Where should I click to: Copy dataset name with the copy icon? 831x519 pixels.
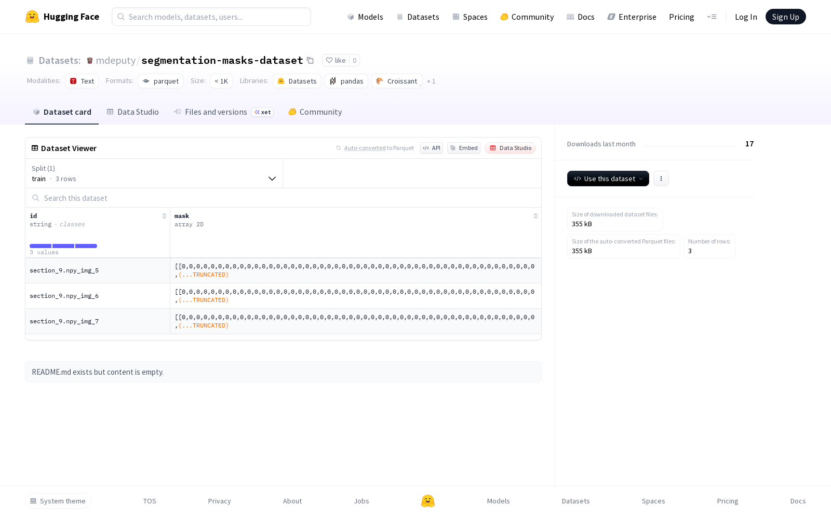pos(310,60)
